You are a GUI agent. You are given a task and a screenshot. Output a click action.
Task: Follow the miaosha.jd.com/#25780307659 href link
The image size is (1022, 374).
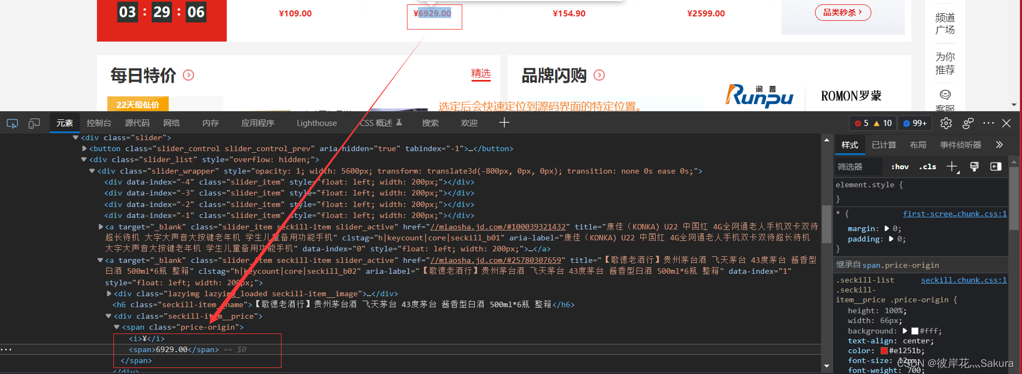[x=496, y=260]
